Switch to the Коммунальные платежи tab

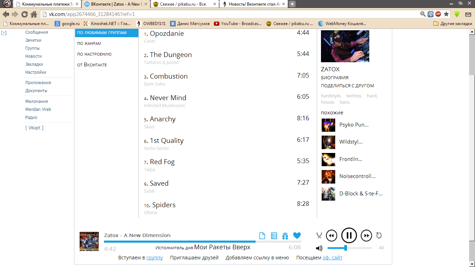(48, 4)
